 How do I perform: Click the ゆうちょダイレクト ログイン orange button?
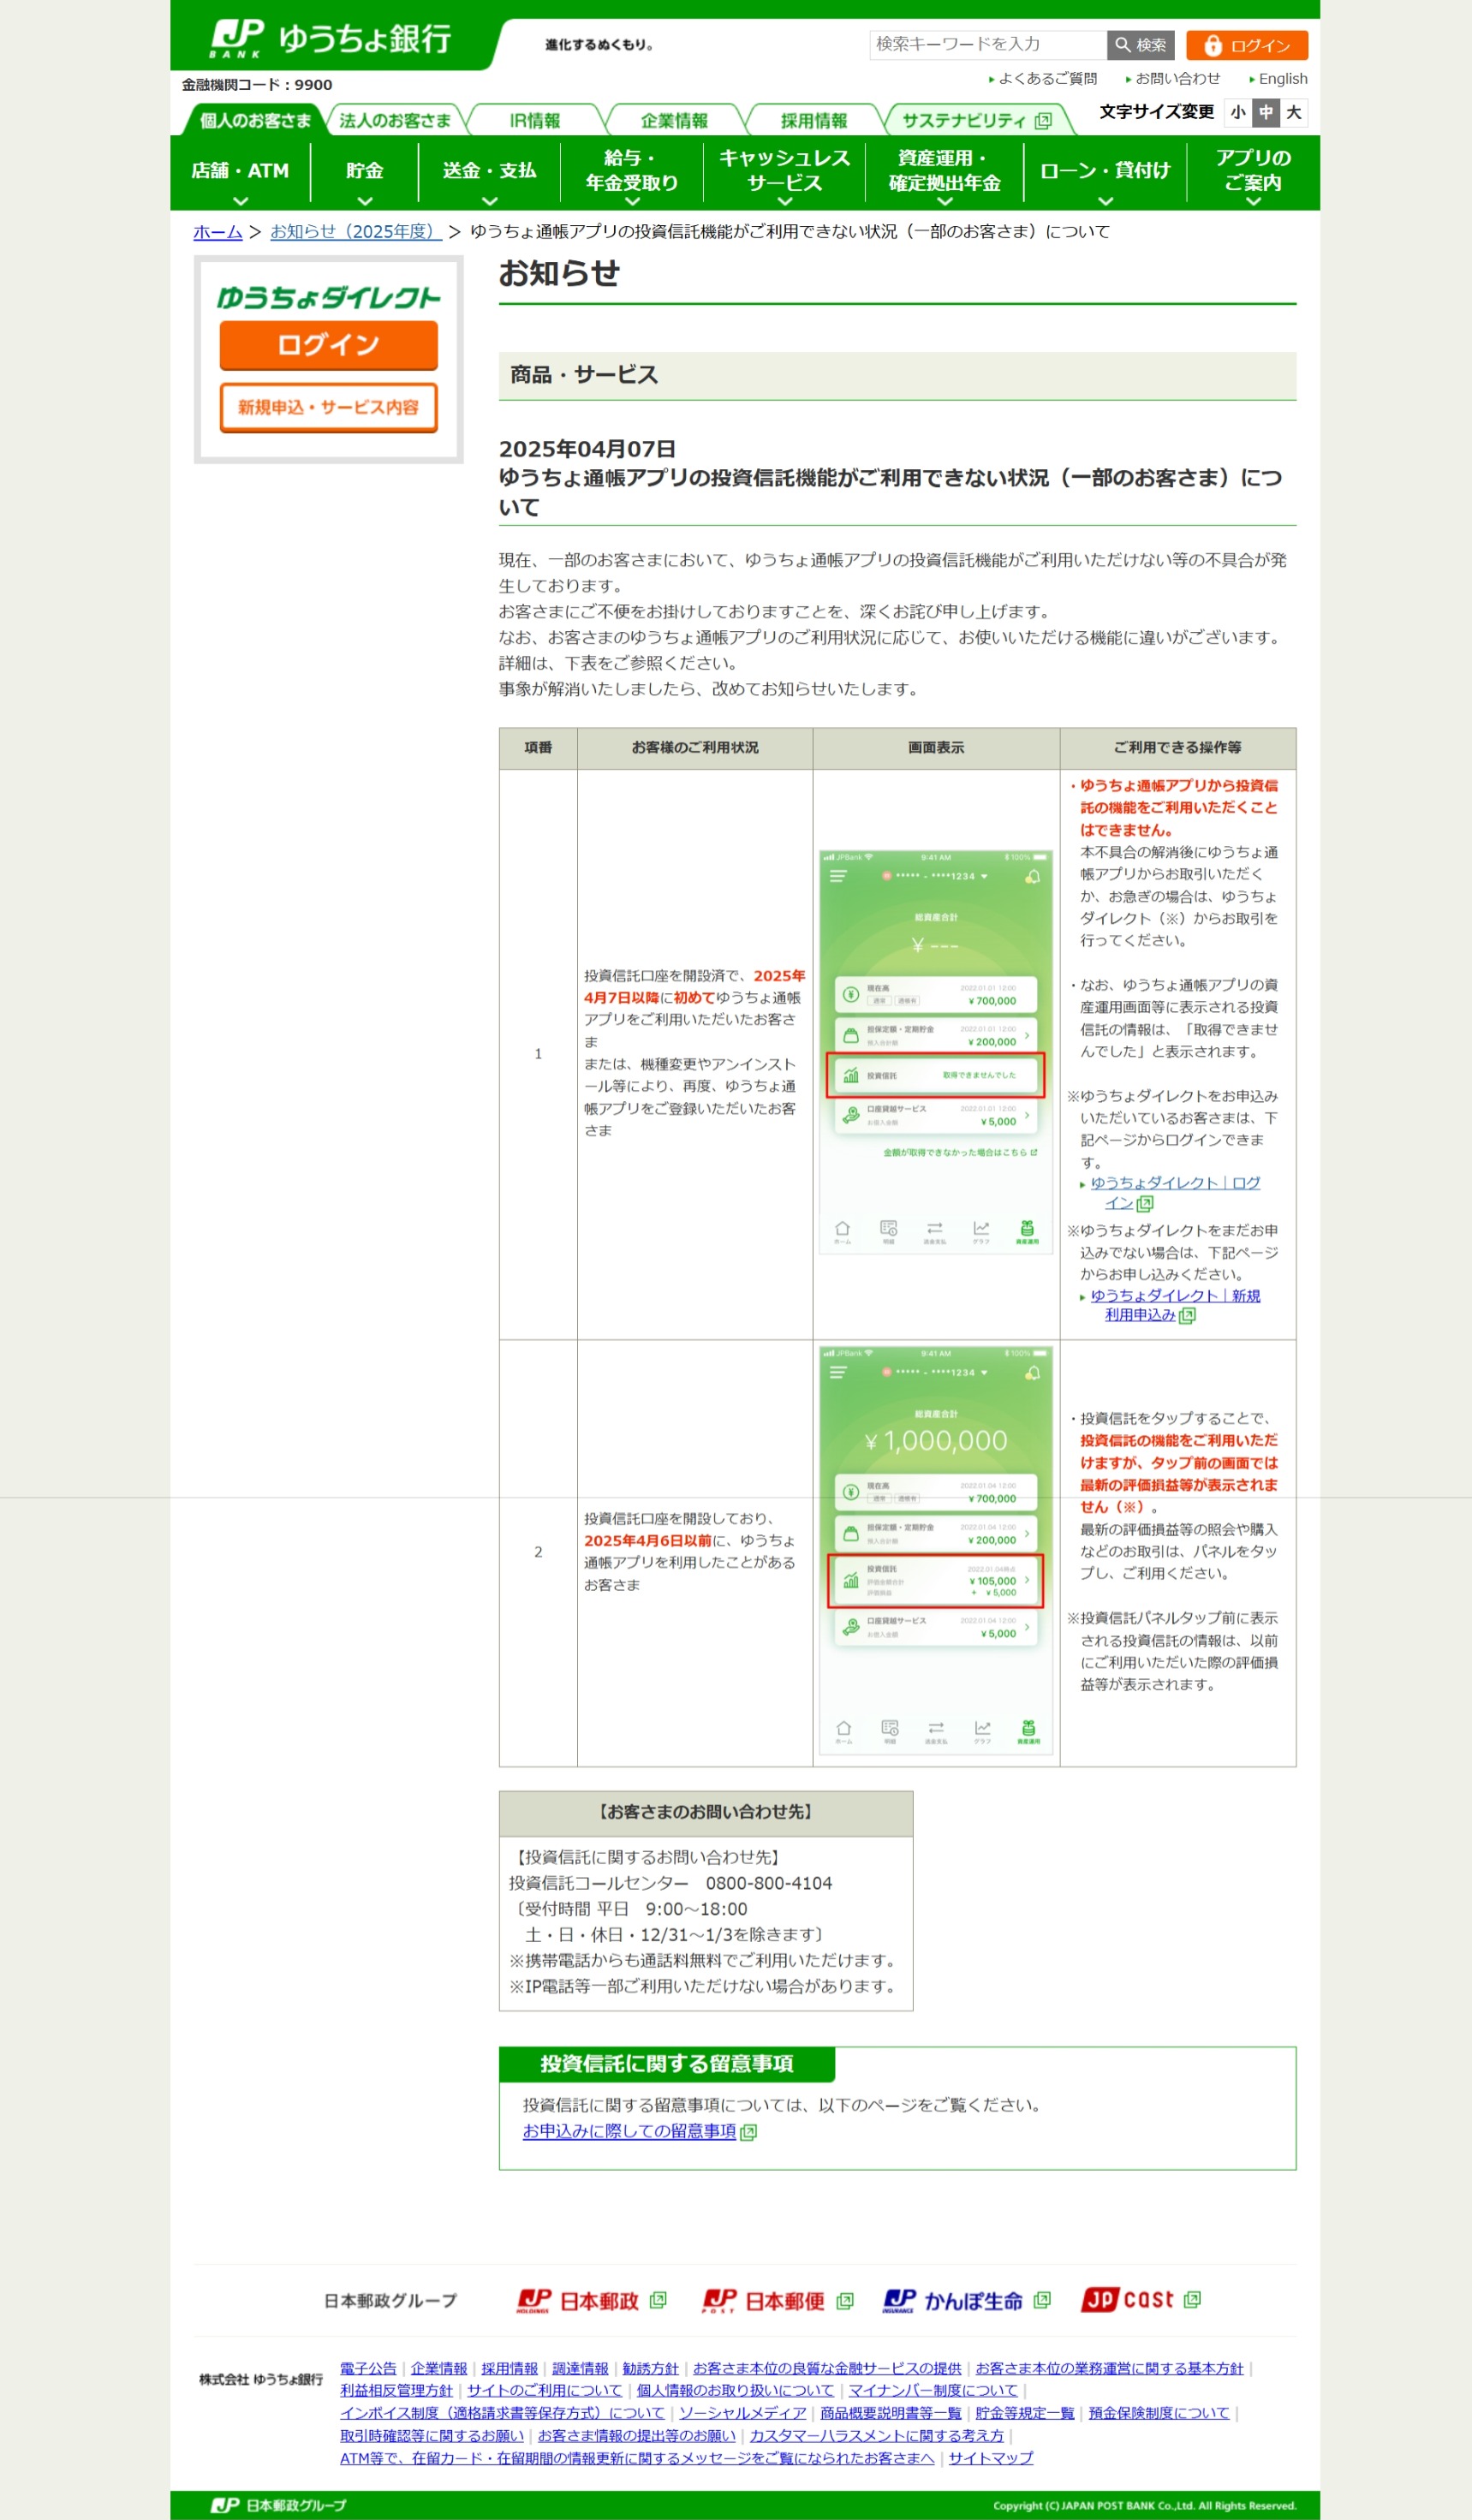click(329, 345)
